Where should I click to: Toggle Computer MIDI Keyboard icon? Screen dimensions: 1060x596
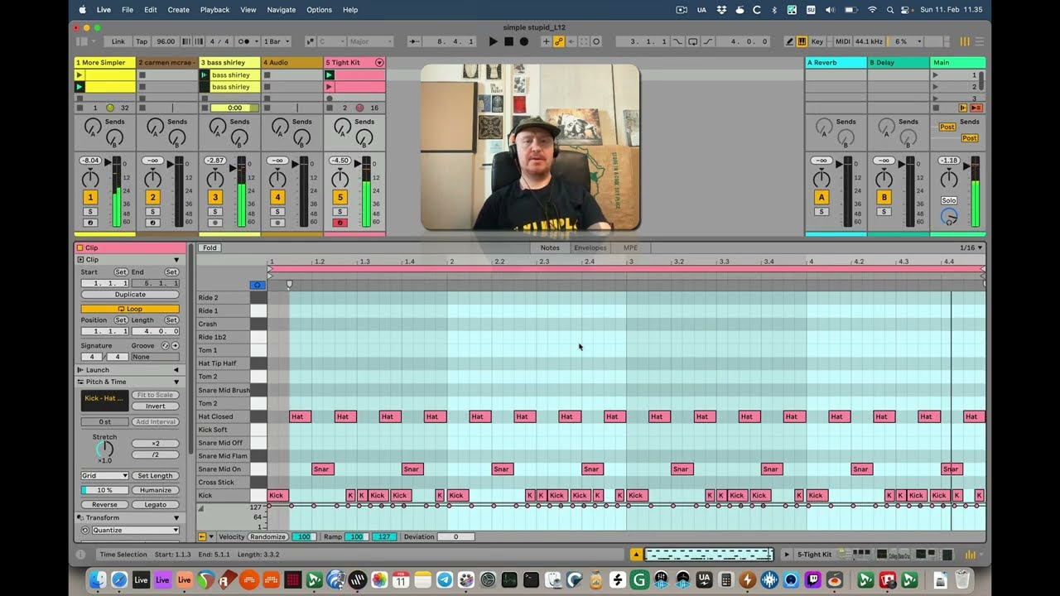802,41
